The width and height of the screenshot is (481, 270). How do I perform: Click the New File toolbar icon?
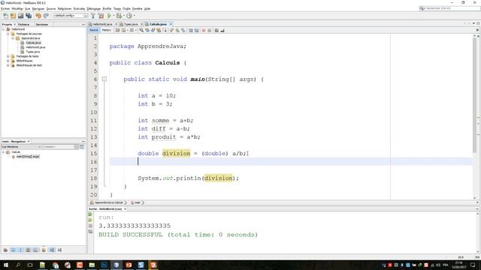[x=5, y=16]
